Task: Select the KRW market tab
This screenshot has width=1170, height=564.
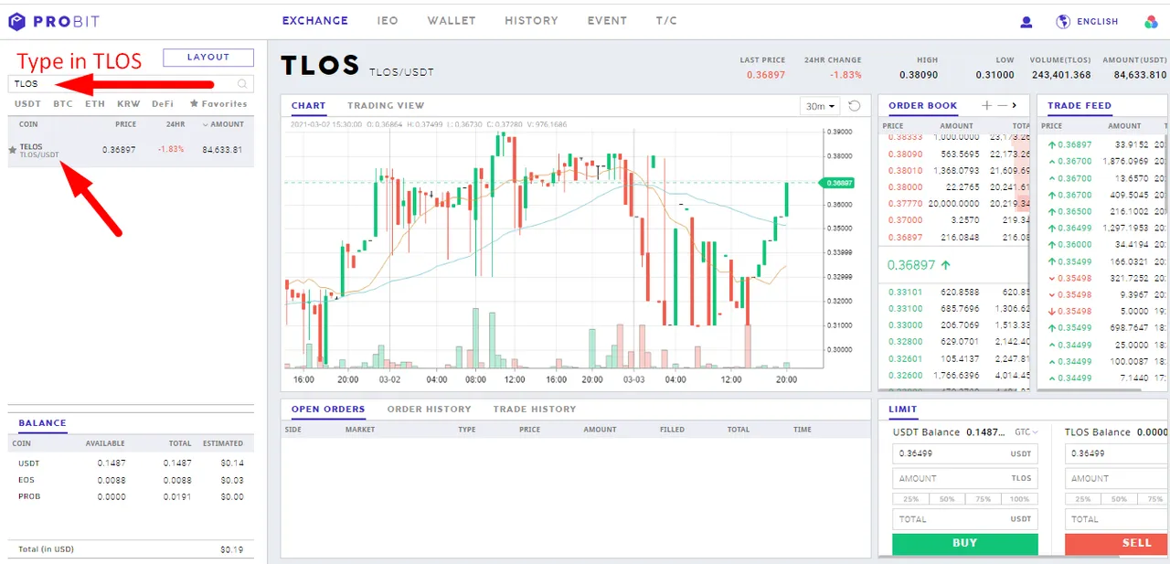Action: coord(129,104)
